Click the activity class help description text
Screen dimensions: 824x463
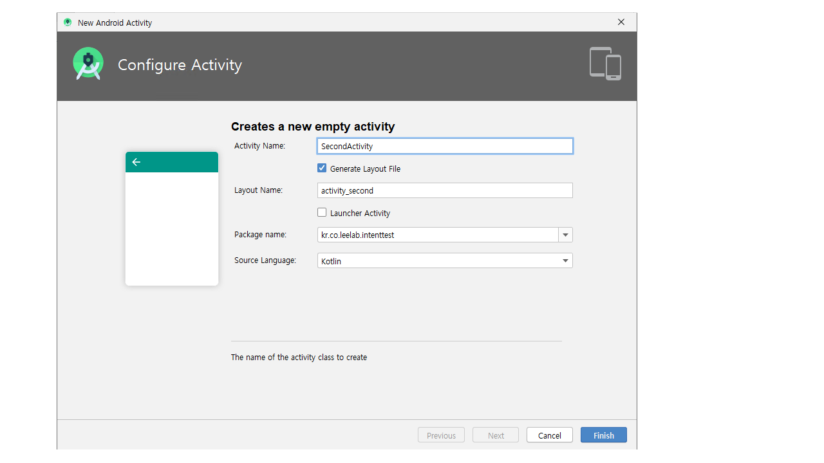click(299, 357)
